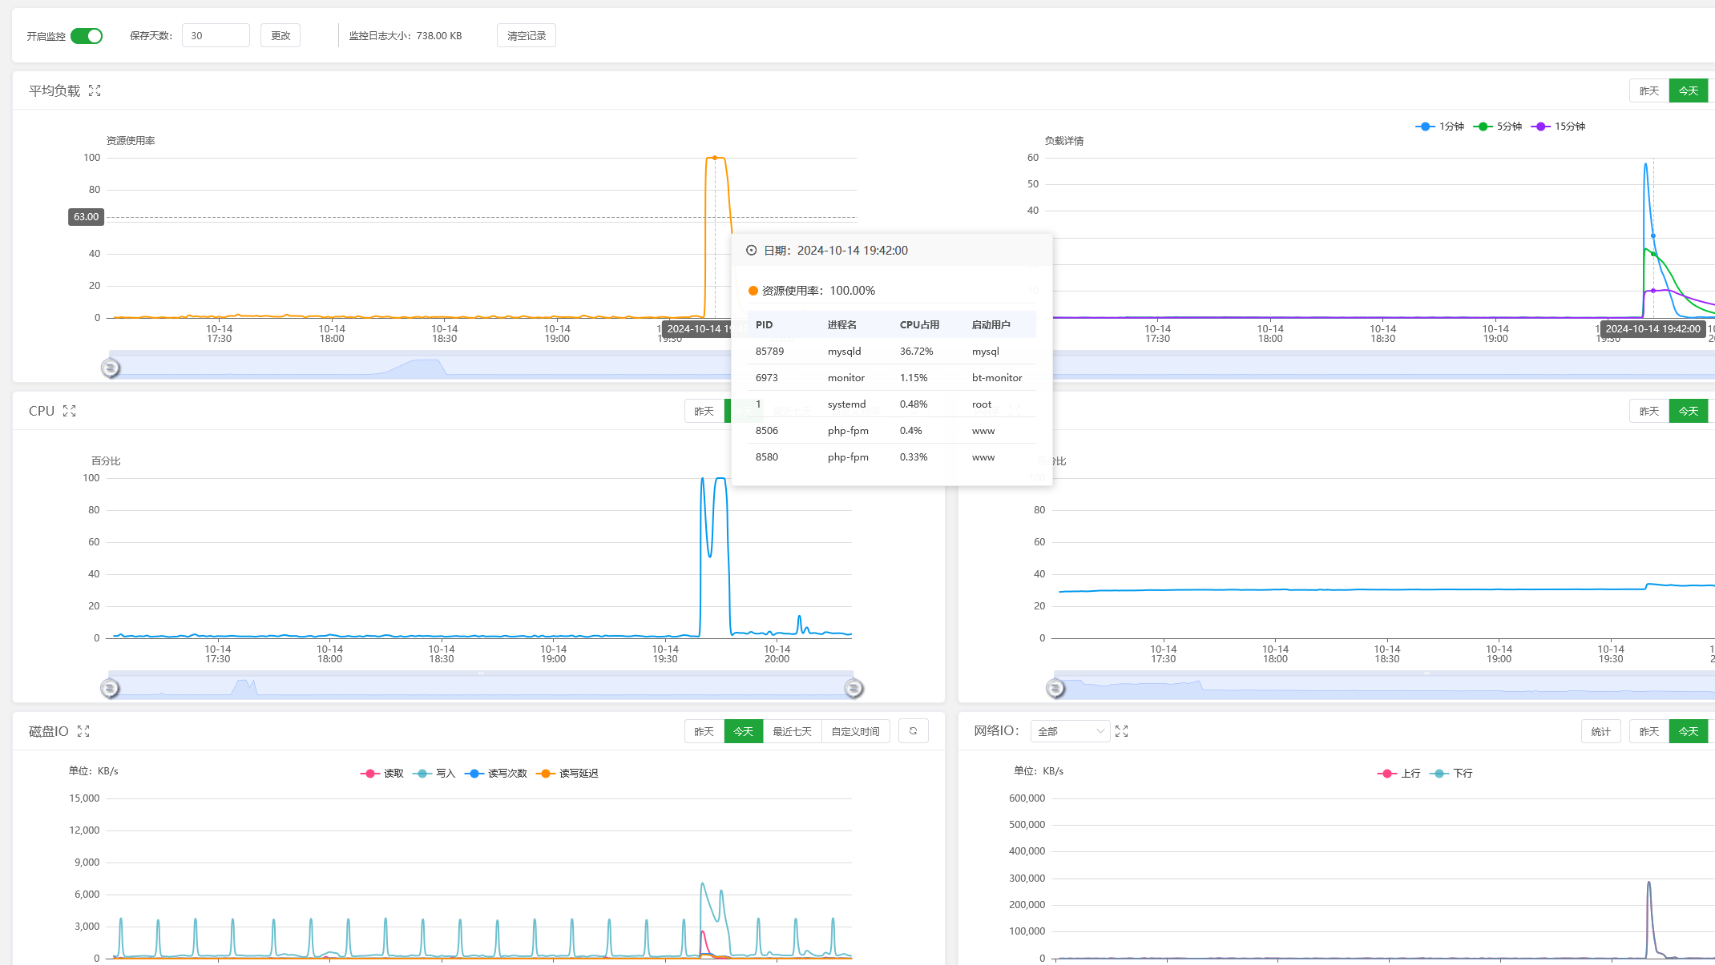Click the CPU占用 column header

[919, 325]
